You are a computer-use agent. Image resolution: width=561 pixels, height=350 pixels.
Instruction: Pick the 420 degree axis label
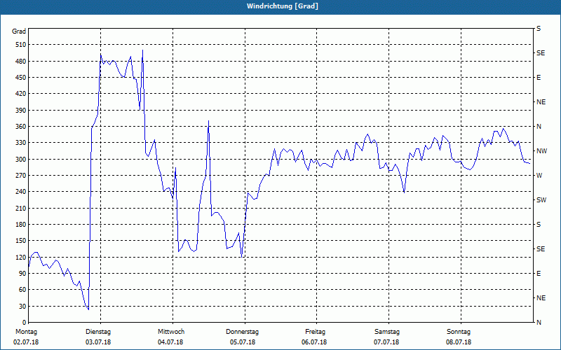click(21, 94)
